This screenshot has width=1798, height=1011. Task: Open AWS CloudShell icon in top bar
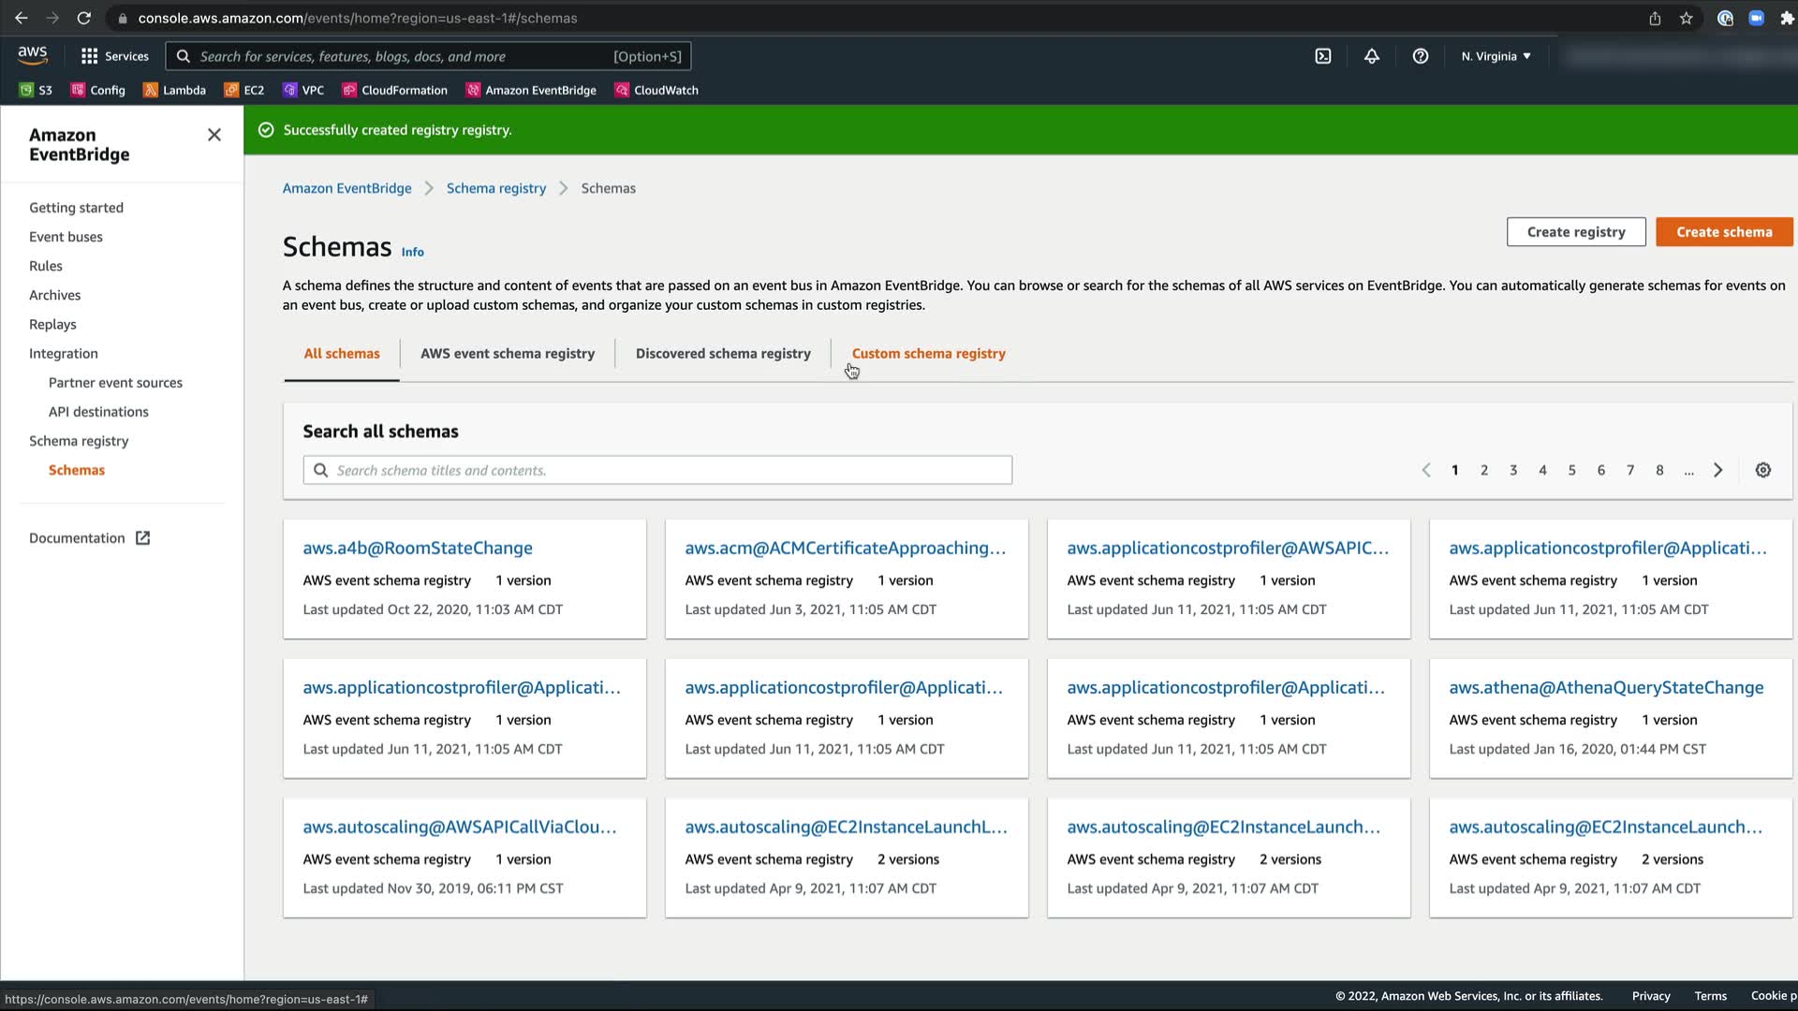1322,56
